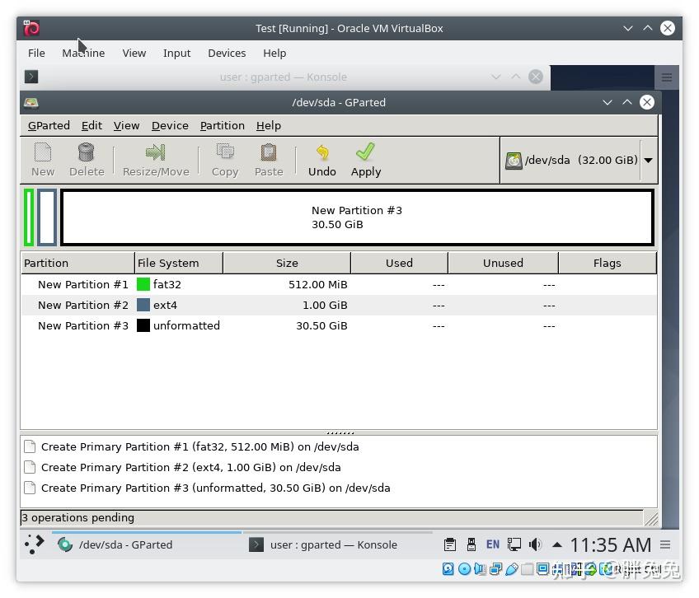699x598 pixels.
Task: Switch to /dev/sda - GParted taskbar entry
Action: 147,544
